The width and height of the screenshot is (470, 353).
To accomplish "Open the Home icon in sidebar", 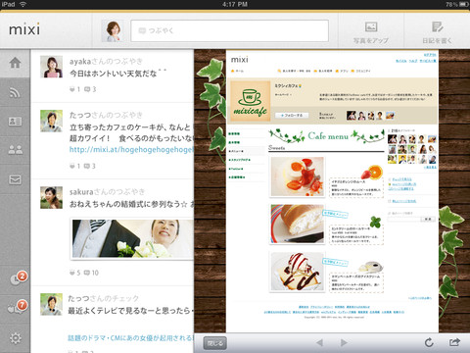I will click(15, 63).
